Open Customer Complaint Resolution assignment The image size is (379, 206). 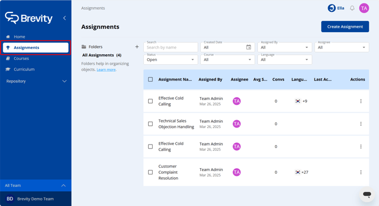[168, 172]
